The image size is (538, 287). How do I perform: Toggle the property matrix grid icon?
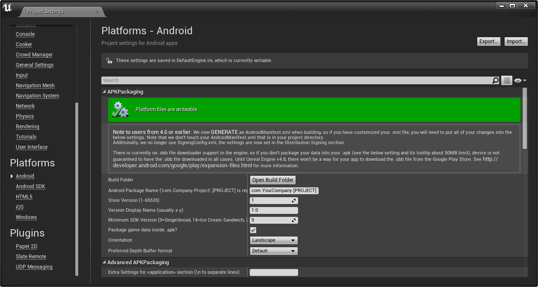(507, 80)
